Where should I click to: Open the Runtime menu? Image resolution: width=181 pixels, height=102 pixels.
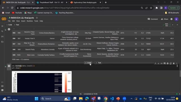click(30, 21)
